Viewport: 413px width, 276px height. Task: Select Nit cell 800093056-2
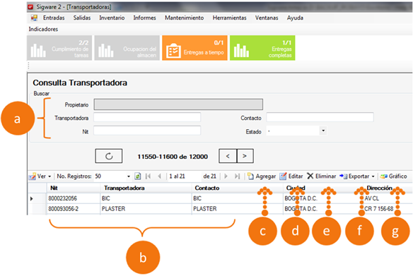point(74,209)
